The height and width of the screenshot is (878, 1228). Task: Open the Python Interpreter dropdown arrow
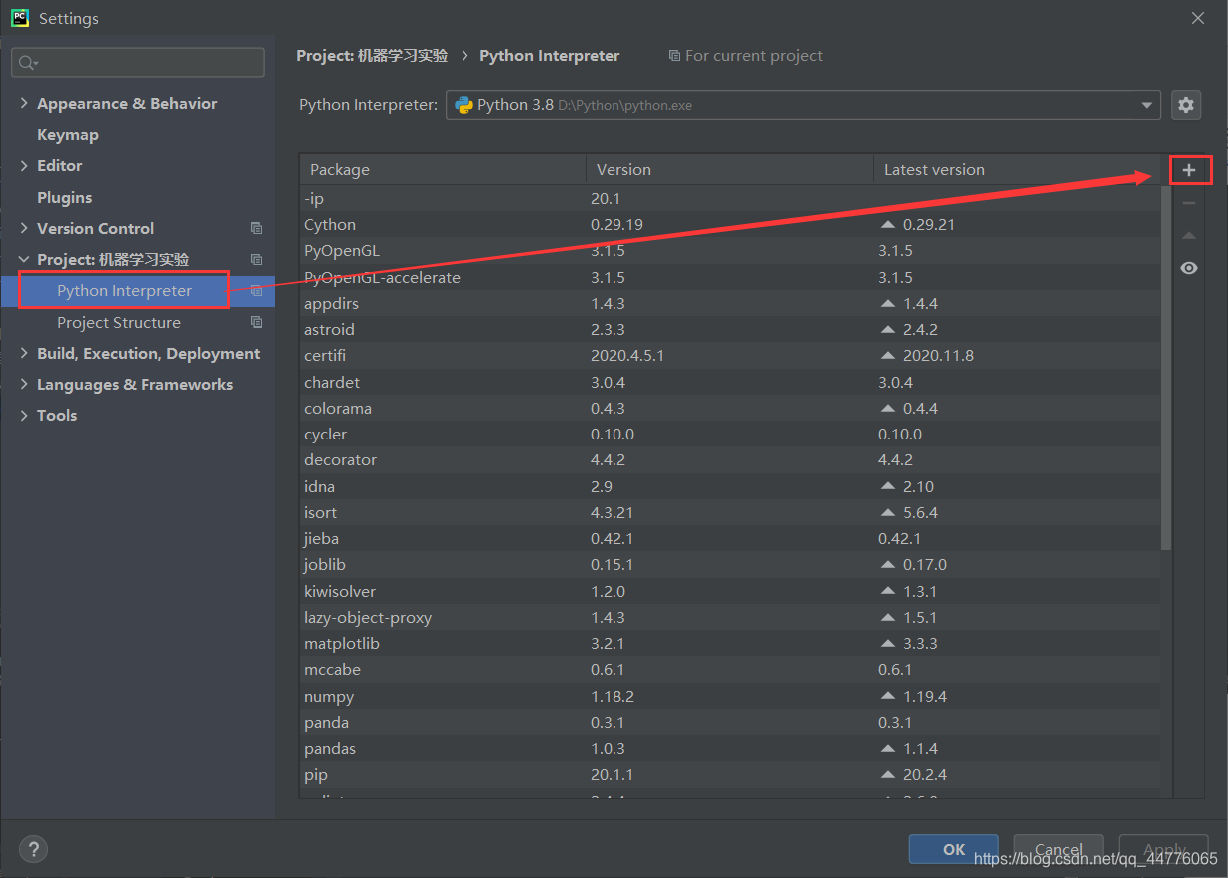(1146, 105)
